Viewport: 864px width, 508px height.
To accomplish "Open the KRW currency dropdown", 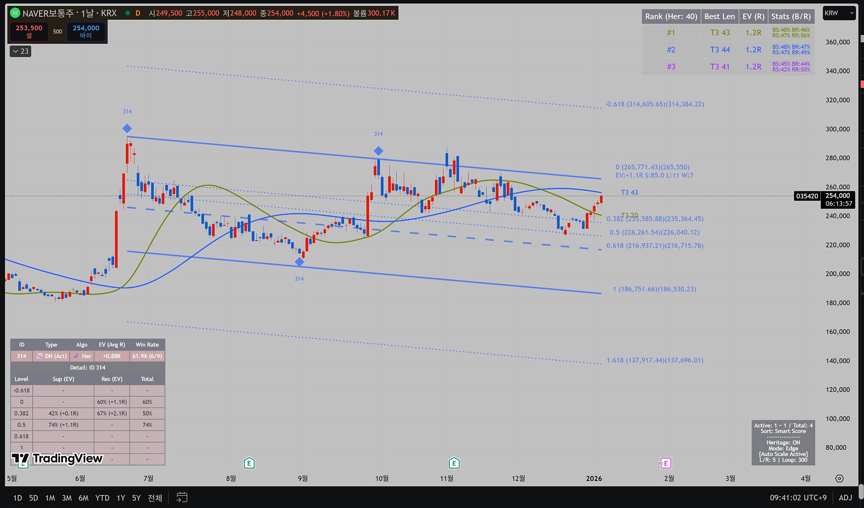I will click(x=839, y=13).
